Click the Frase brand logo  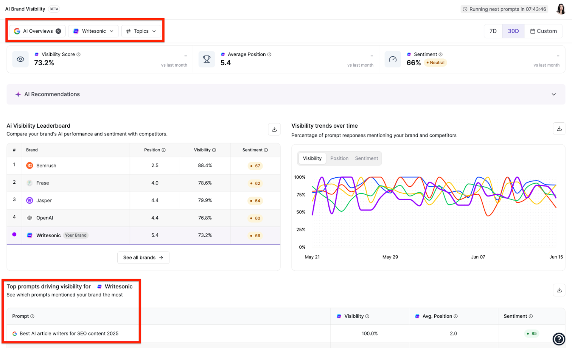click(x=29, y=183)
